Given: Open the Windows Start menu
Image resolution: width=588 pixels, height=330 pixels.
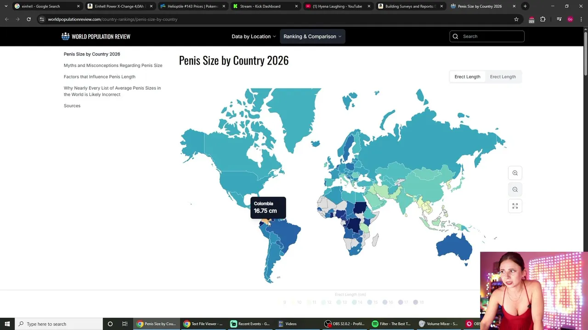Looking at the screenshot, I should coord(7,324).
